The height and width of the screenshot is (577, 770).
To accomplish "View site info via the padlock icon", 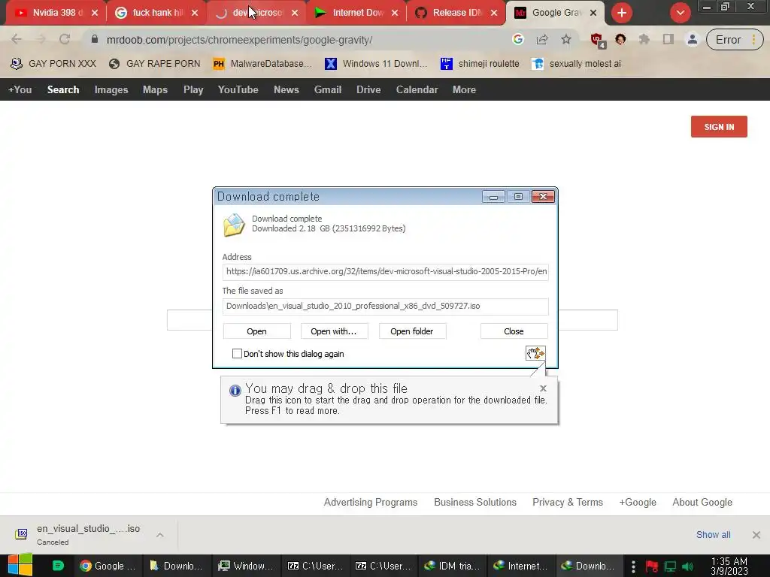I will [95, 39].
